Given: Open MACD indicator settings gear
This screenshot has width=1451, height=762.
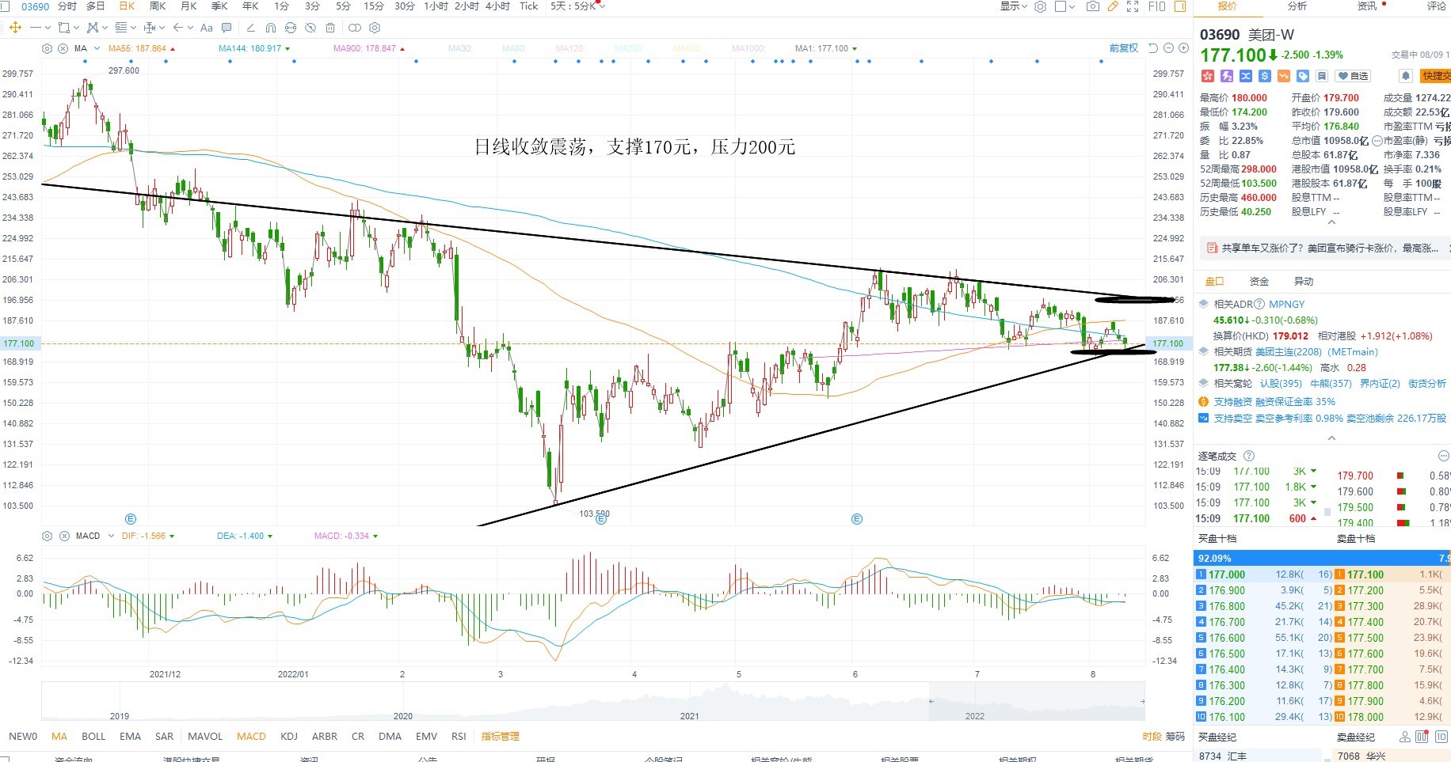Looking at the screenshot, I should tap(47, 536).
